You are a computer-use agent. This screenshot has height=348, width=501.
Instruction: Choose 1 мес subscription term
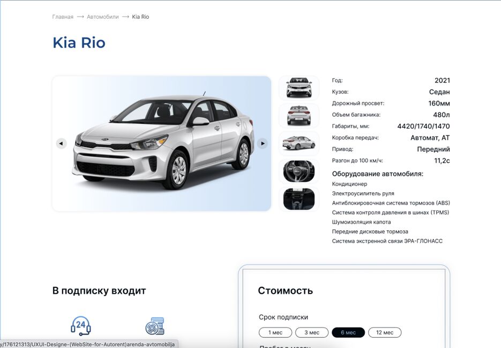click(x=275, y=332)
